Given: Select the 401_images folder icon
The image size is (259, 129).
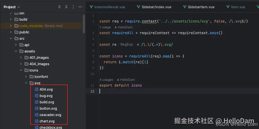Looking at the screenshot, I should point(27,57).
